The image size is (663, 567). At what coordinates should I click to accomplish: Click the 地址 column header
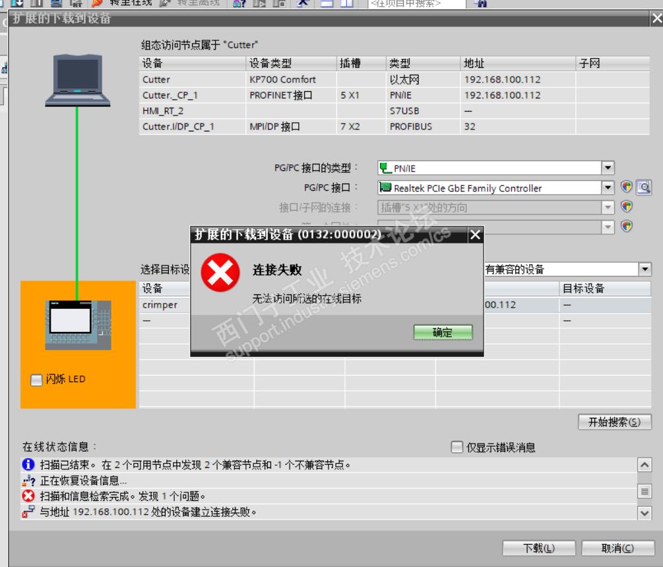[518, 63]
